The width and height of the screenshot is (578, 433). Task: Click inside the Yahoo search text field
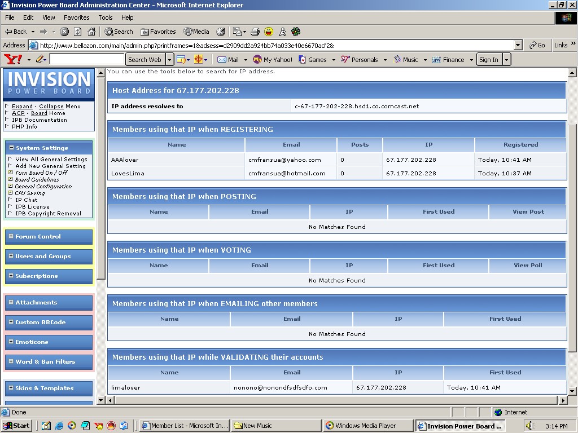(86, 59)
